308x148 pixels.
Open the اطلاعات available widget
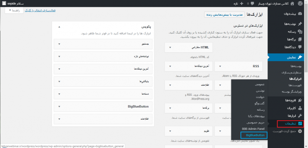(x=189, y=85)
